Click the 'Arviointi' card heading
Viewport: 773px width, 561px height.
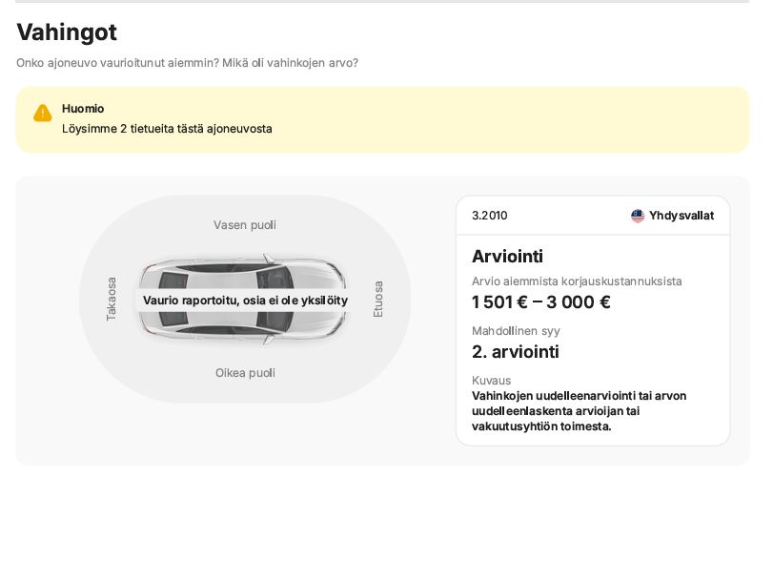coord(507,257)
